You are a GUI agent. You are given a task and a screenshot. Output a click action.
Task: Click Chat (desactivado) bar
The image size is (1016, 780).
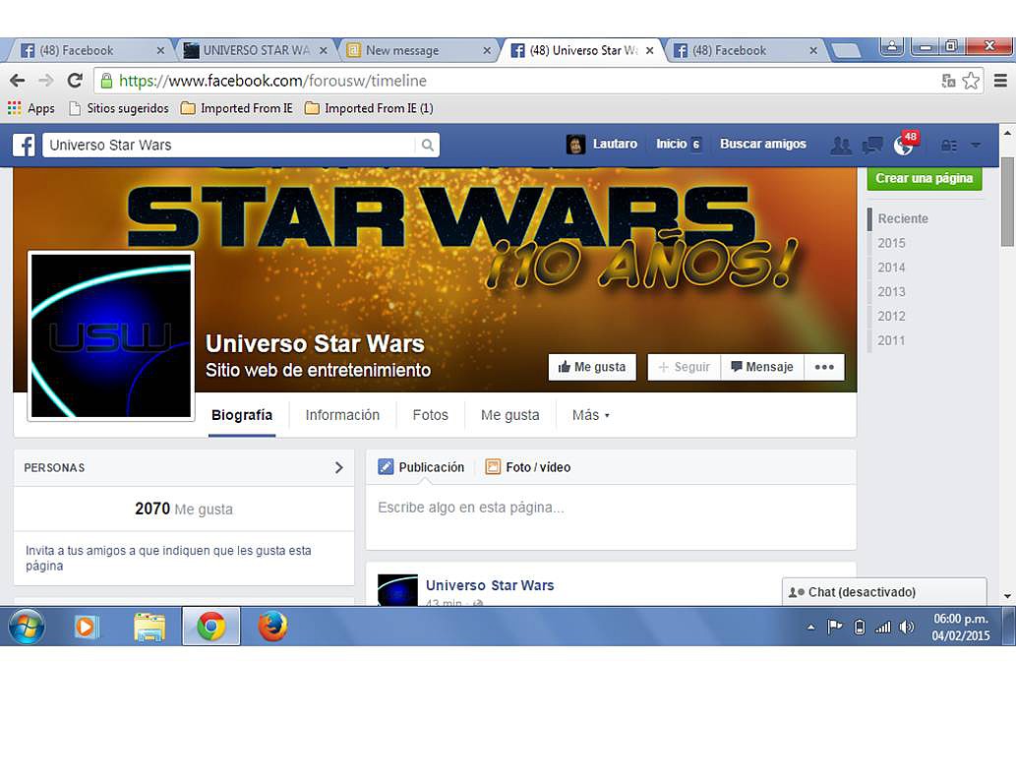(884, 592)
